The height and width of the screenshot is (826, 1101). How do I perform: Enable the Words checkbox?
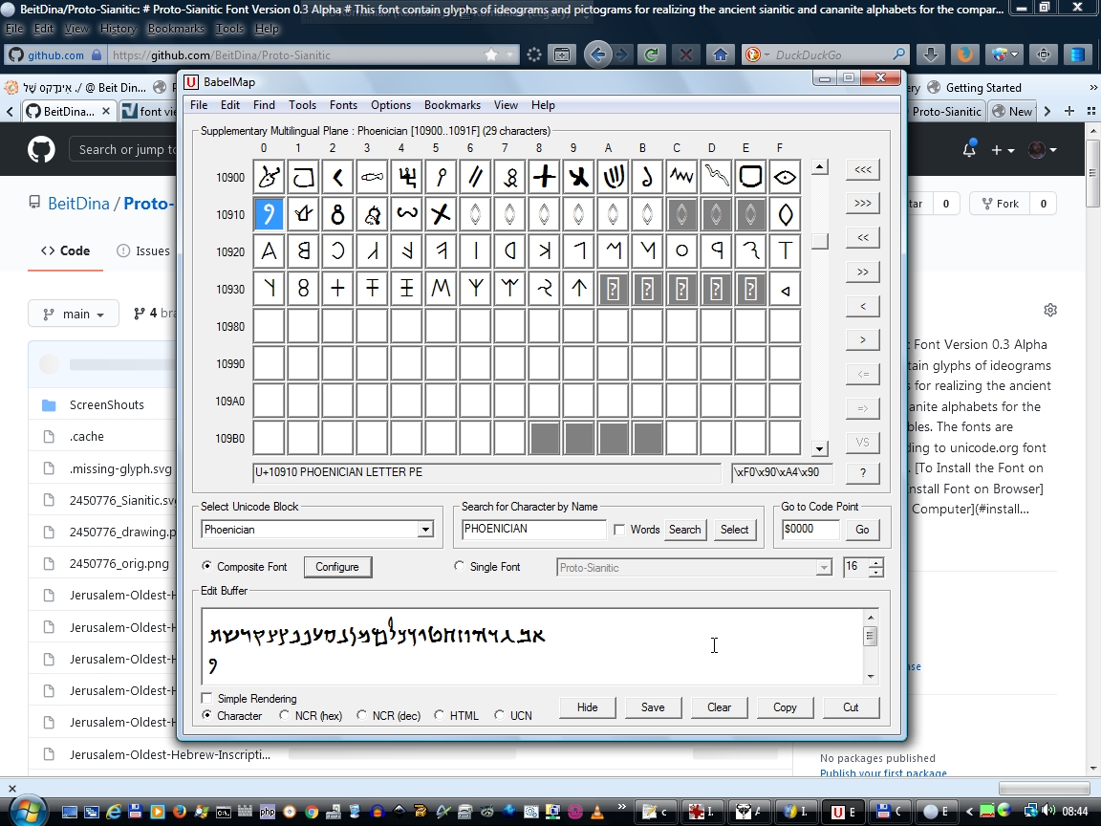tap(619, 530)
